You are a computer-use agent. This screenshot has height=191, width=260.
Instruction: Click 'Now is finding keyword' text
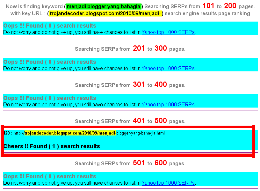tap(34, 7)
